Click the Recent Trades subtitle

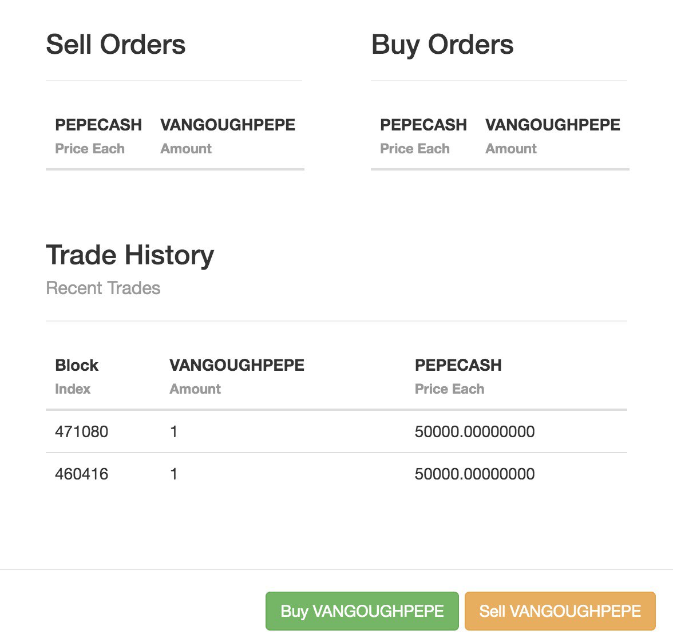103,288
